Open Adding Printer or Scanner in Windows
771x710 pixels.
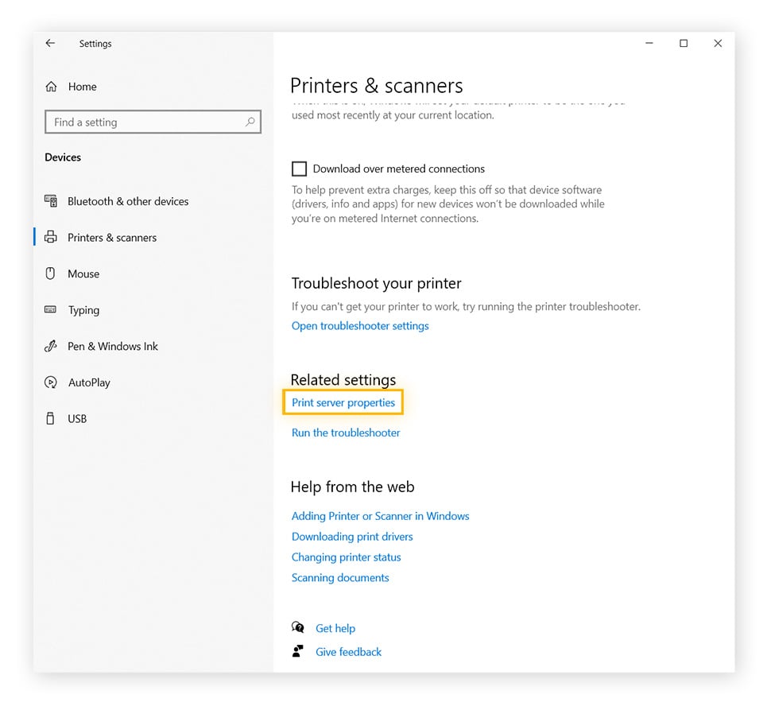coord(381,516)
